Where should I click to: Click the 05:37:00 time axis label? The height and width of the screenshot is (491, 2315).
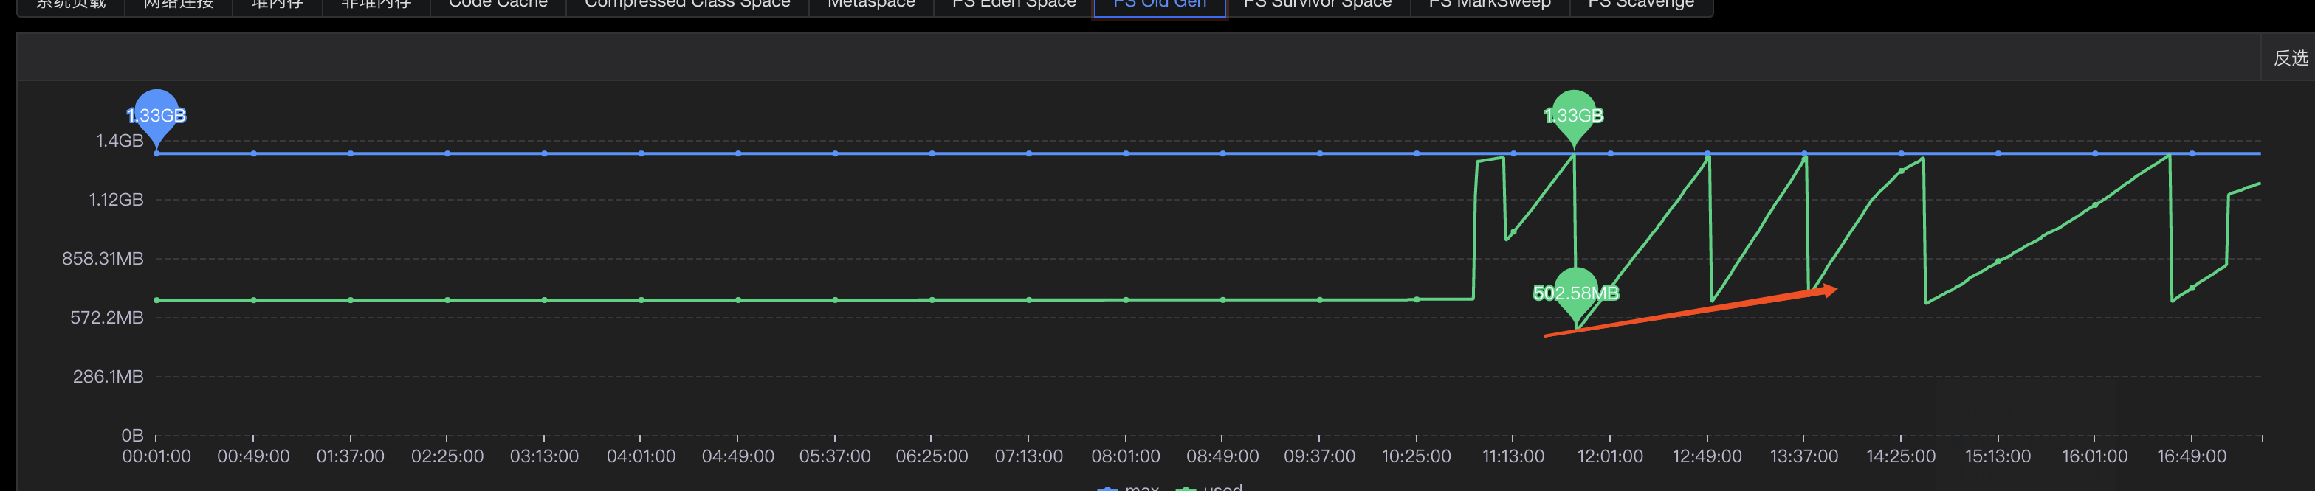pos(835,456)
